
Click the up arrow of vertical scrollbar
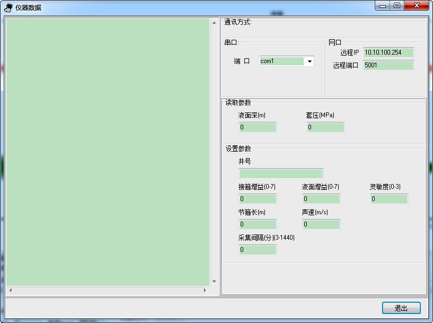(x=214, y=23)
